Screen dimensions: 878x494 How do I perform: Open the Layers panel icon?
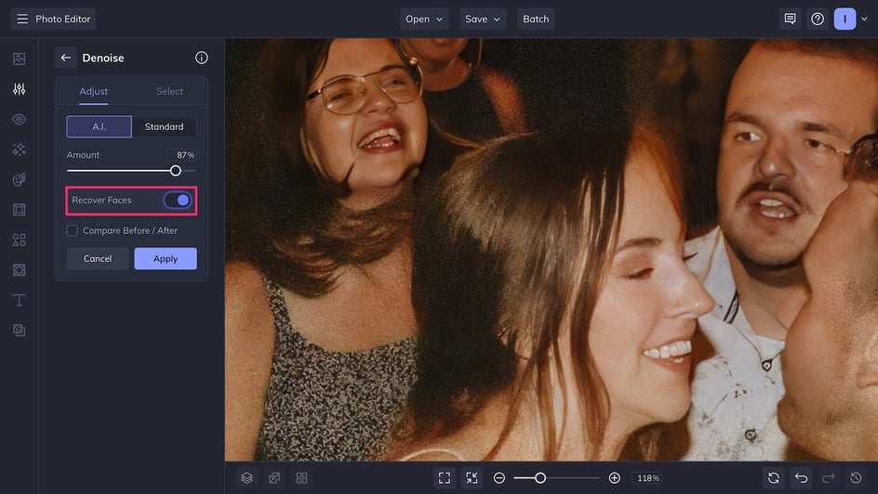(247, 478)
